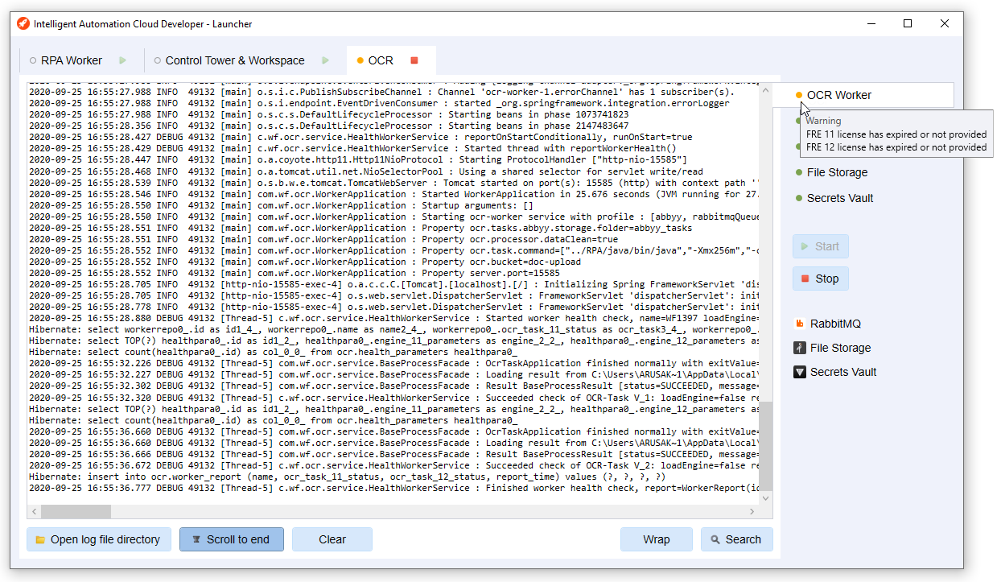1001x582 pixels.
Task: Select the OCR tab
Action: [381, 60]
